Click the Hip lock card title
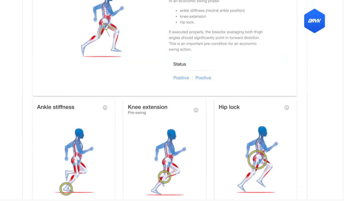The image size is (344, 201). (x=229, y=107)
